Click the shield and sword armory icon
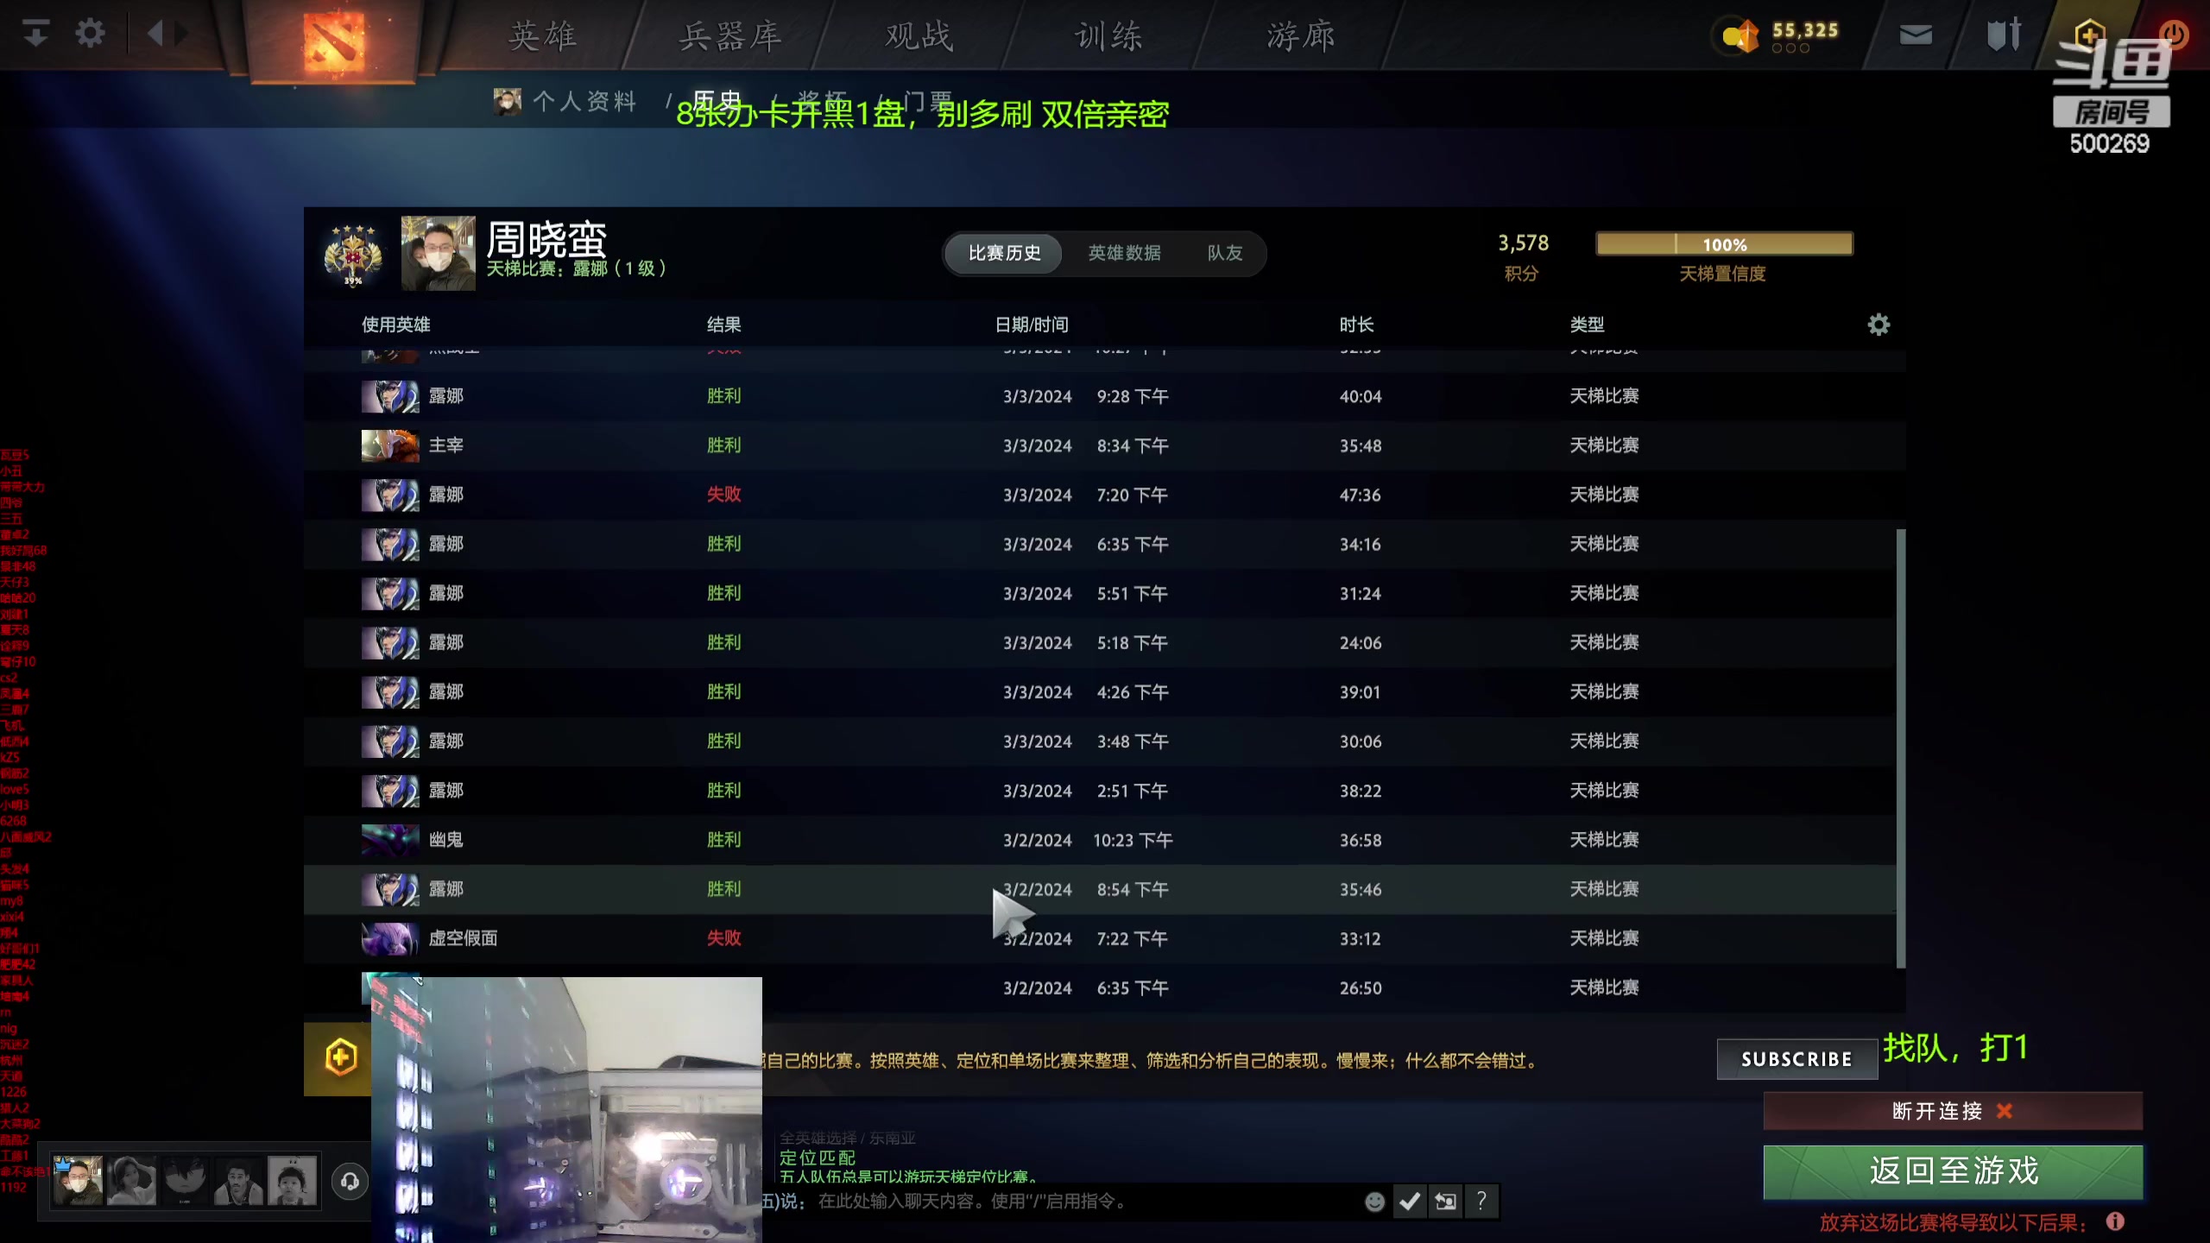2210x1243 pixels. point(2005,35)
